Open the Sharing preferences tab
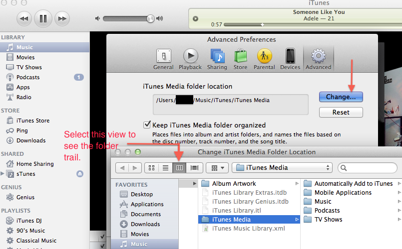The image size is (402, 249). (x=217, y=59)
